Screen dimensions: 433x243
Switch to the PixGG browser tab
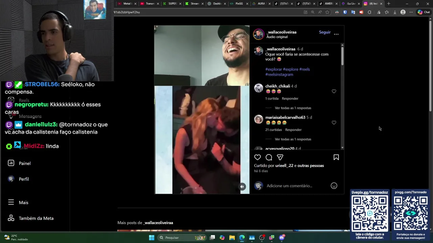click(x=239, y=4)
